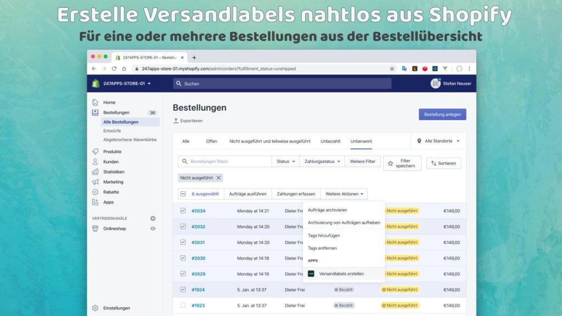Click the Onlineshop storefront icon
Image resolution: width=562 pixels, height=316 pixels.
(95, 229)
